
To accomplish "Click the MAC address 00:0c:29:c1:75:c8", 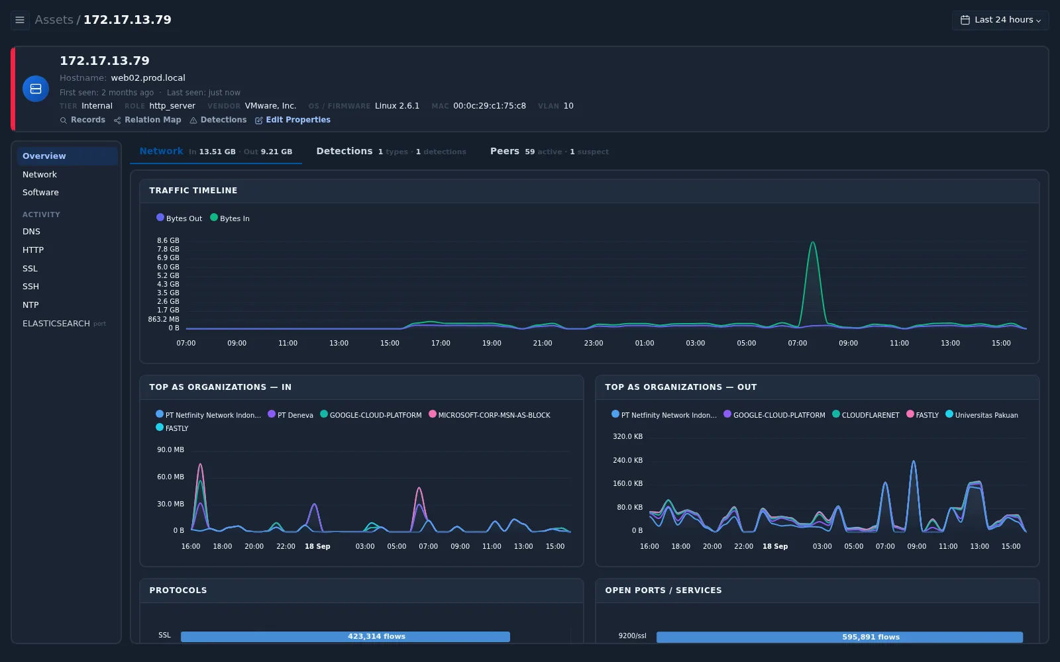I will [x=490, y=106].
